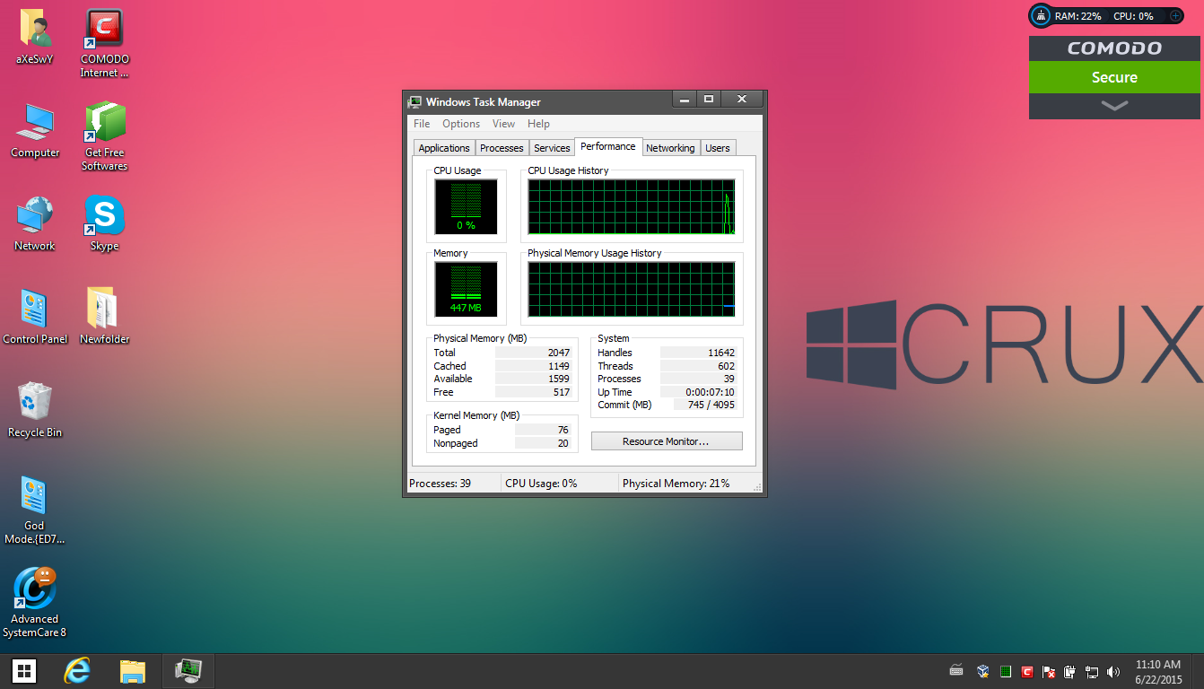This screenshot has height=689, width=1204.
Task: Switch to the Services tab
Action: pos(552,148)
